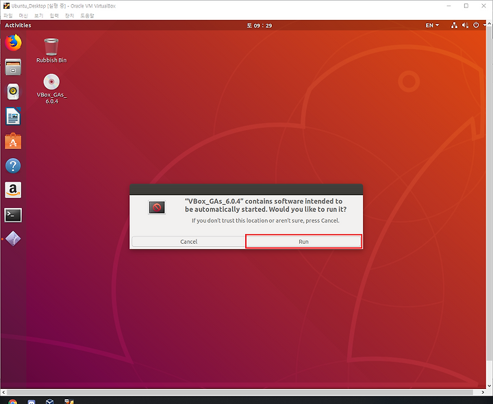This screenshot has width=493, height=404.
Task: Open the 입력 menu in VirtualBox
Action: pos(54,15)
